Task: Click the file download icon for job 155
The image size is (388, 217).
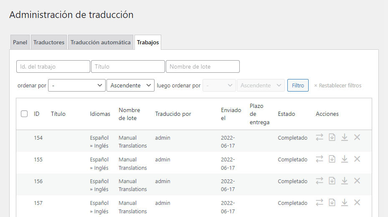Action: (332, 159)
